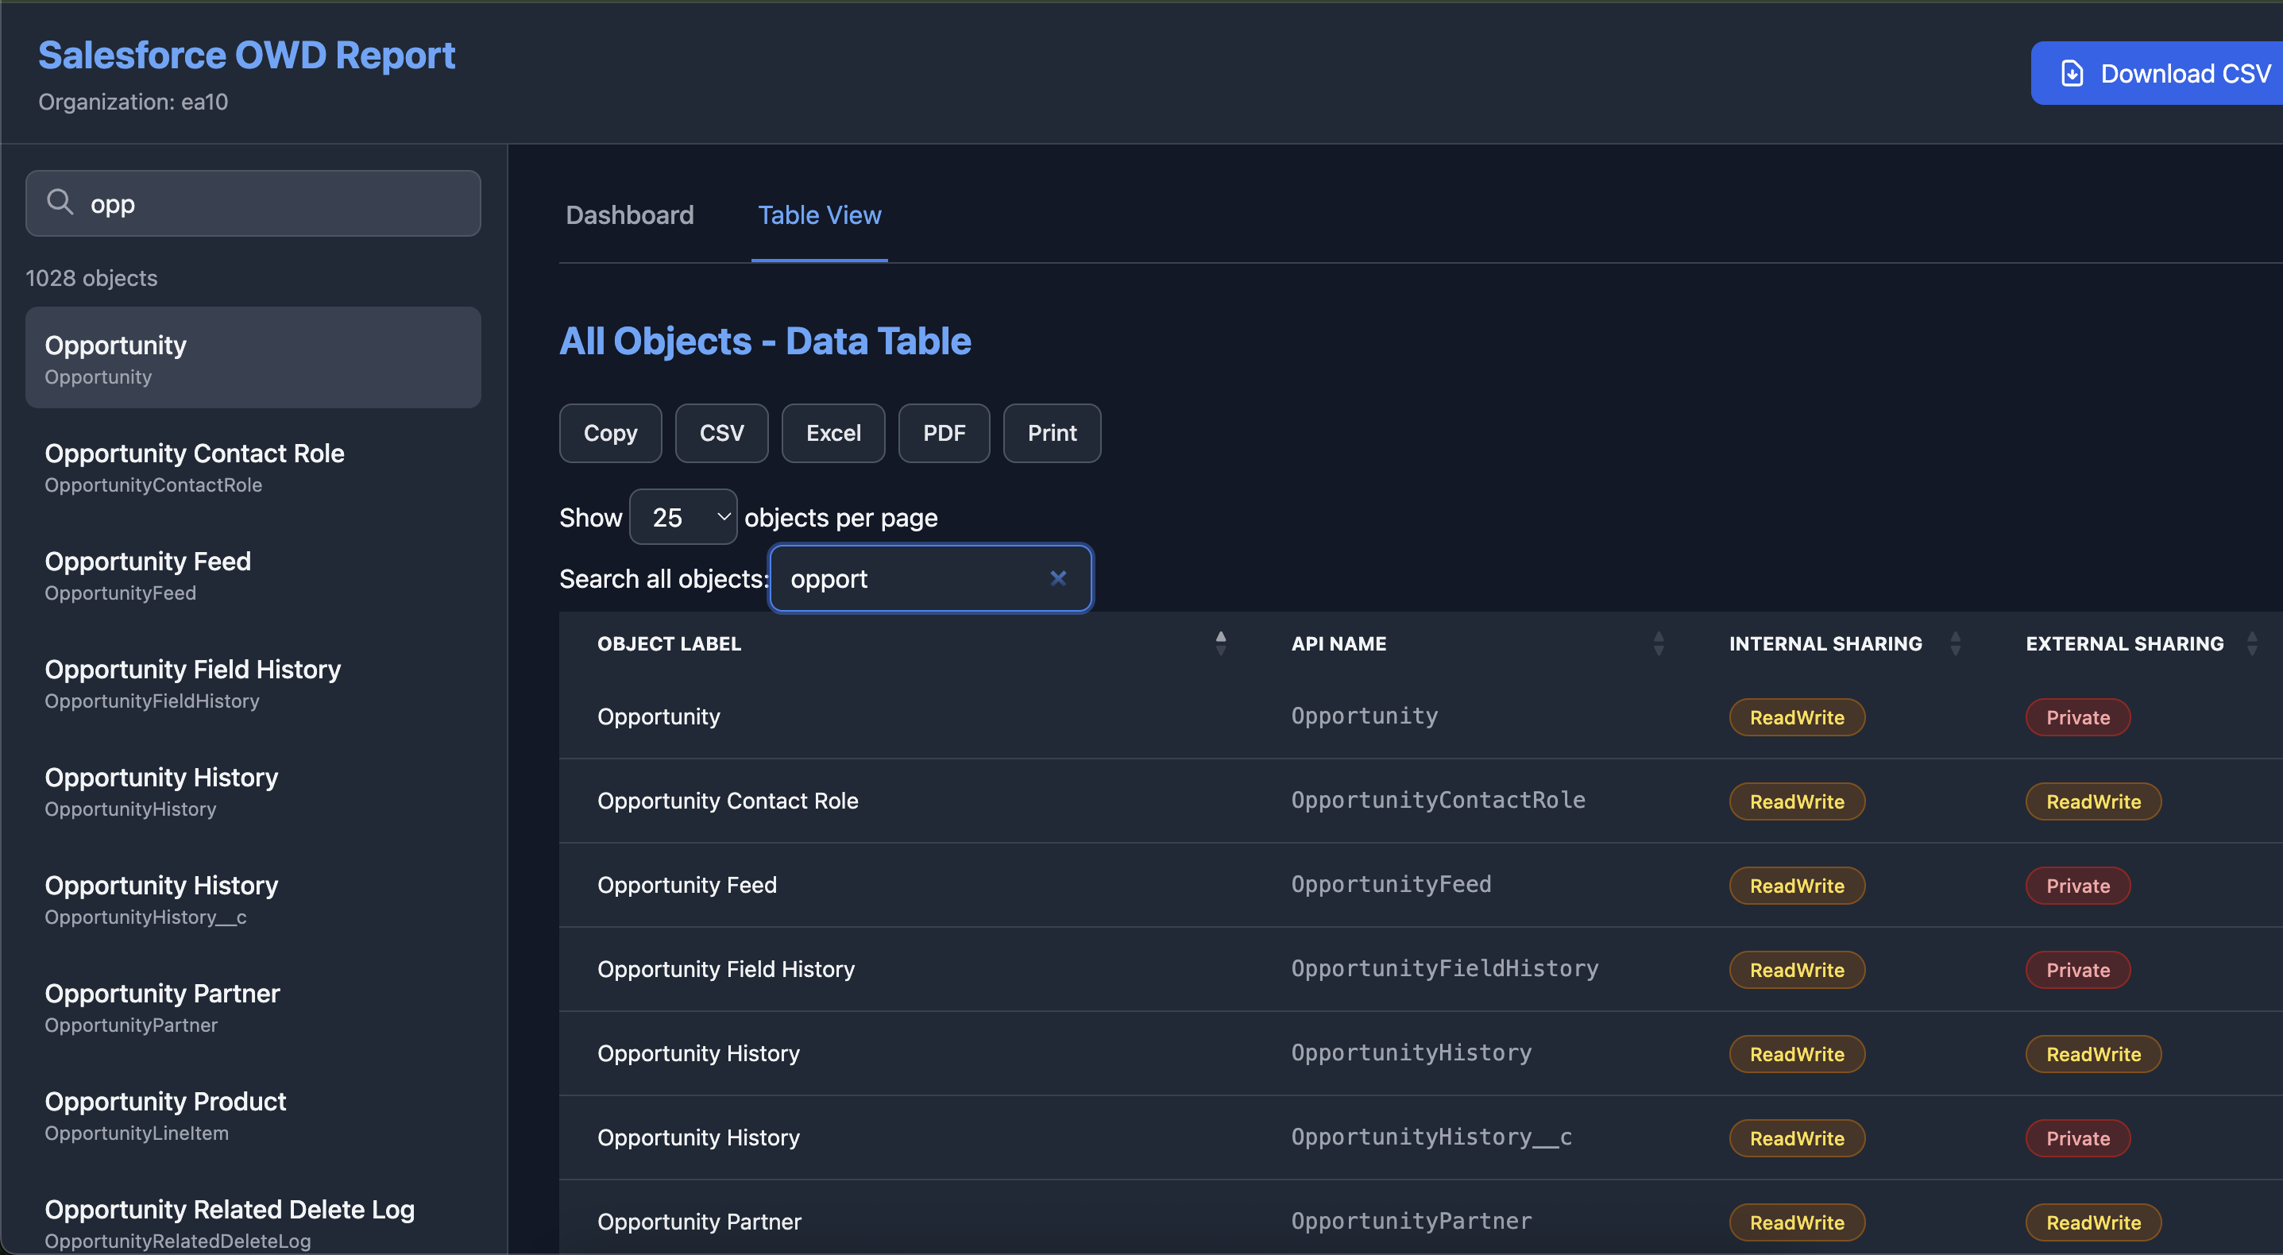Clear the table search with X icon

coord(1057,578)
